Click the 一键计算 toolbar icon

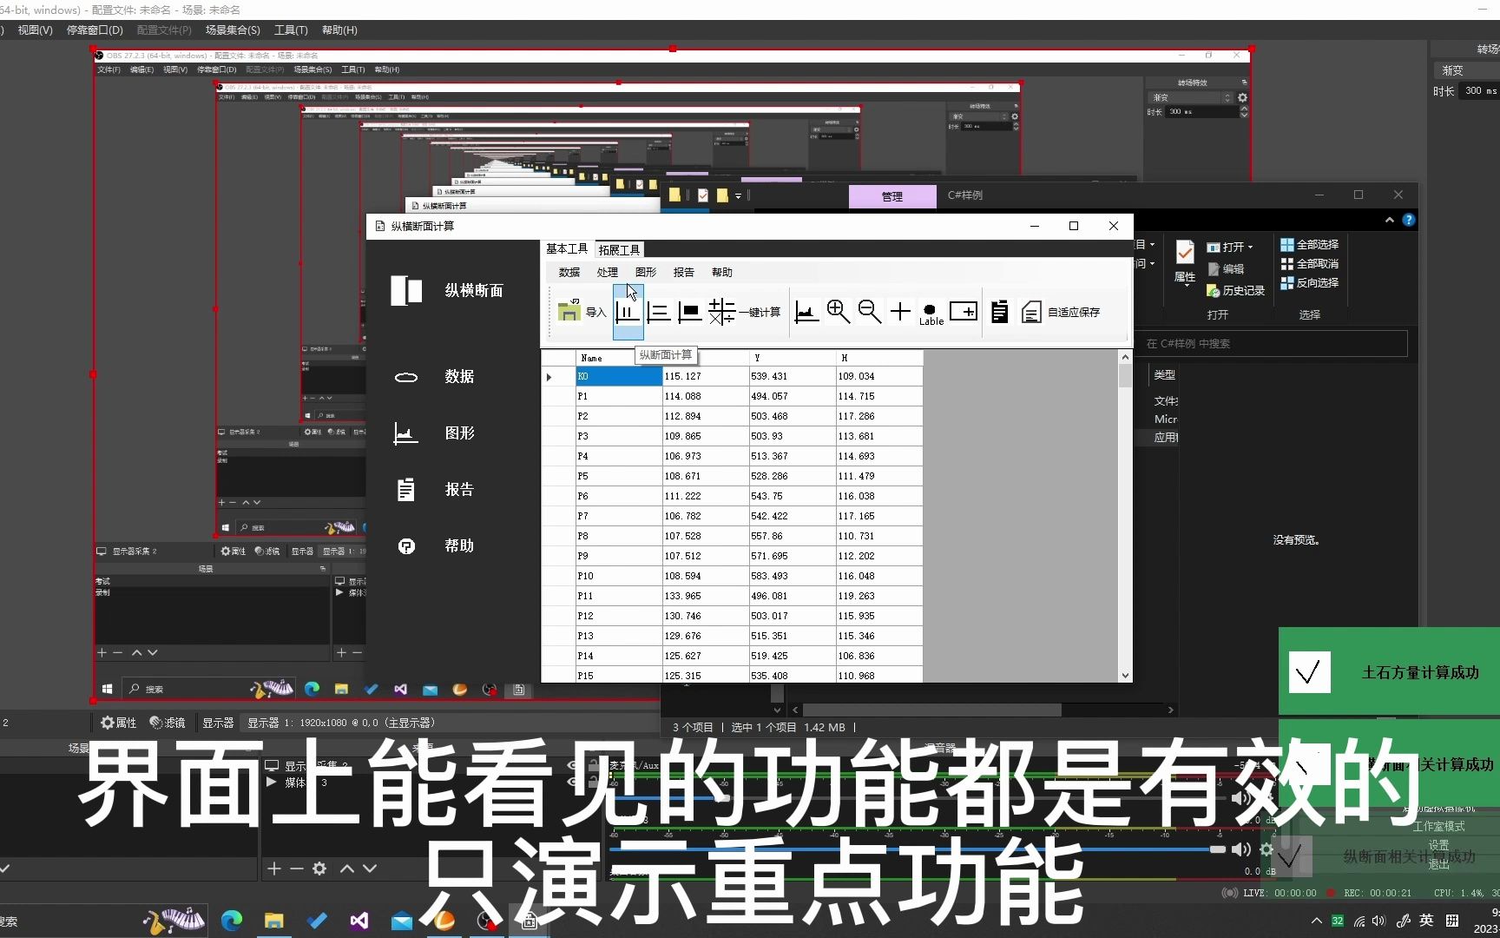[720, 311]
